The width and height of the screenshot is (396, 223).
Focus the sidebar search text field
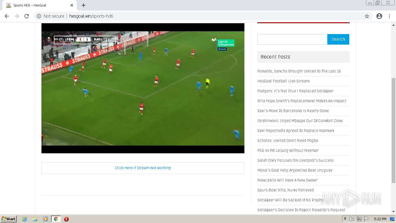point(292,39)
